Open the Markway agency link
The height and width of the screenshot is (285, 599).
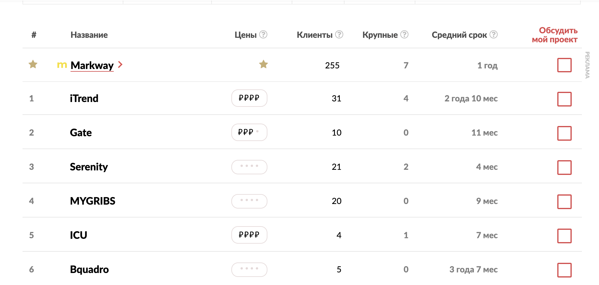(92, 65)
